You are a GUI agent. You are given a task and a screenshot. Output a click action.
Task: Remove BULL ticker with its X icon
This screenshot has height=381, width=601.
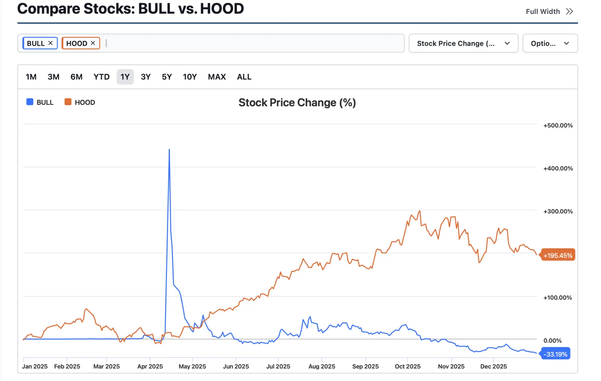[50, 43]
